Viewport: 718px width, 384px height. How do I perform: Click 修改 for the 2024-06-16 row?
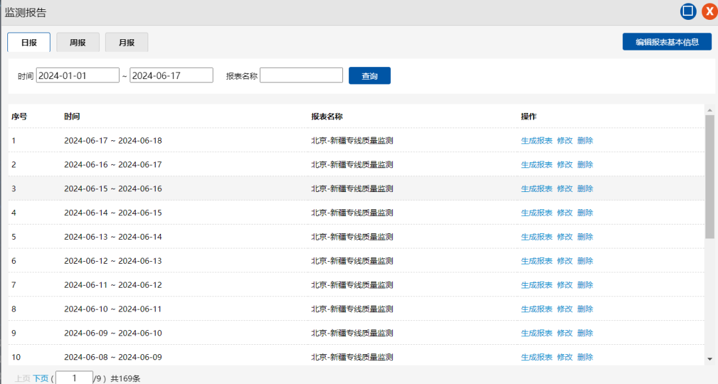point(564,165)
